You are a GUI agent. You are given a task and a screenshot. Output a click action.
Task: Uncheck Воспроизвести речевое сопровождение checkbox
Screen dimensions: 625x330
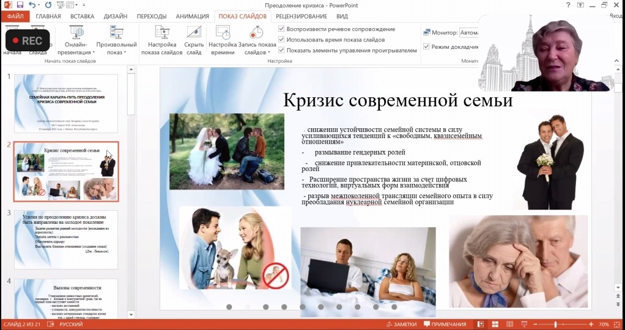tap(281, 29)
